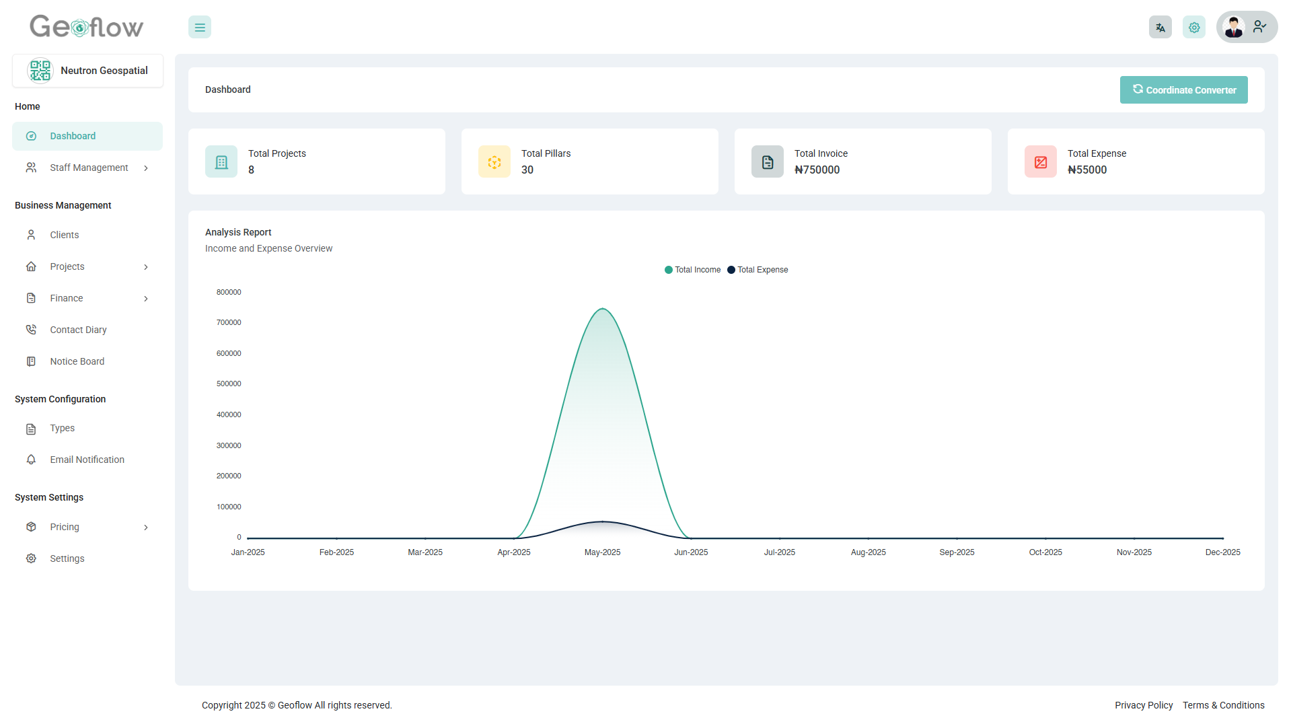Toggle the sidebar with hamburger button
Screen dimensions: 1291x726
pos(200,28)
